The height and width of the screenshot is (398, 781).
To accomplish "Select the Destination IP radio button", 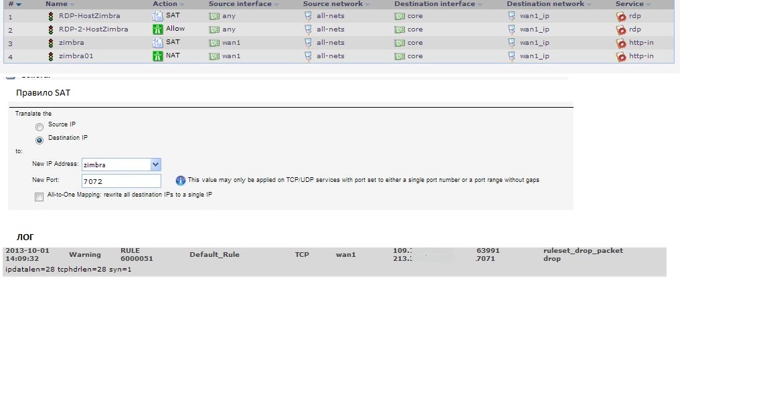I will (39, 140).
